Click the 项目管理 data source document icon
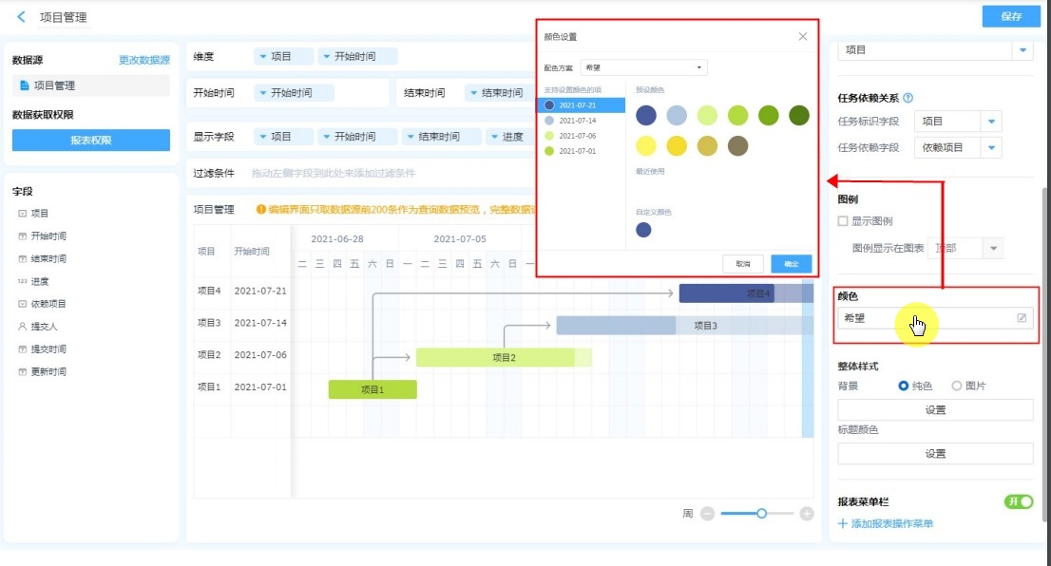 25,85
